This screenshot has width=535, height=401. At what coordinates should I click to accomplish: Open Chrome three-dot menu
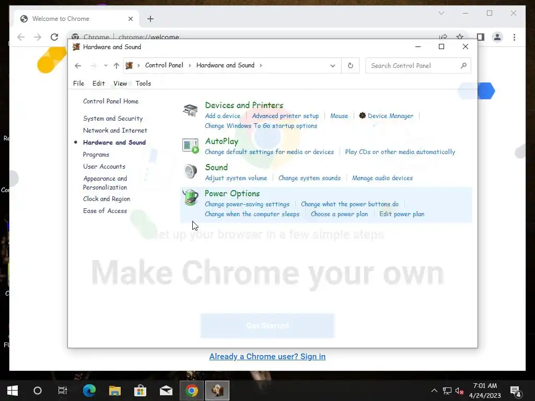coord(514,37)
